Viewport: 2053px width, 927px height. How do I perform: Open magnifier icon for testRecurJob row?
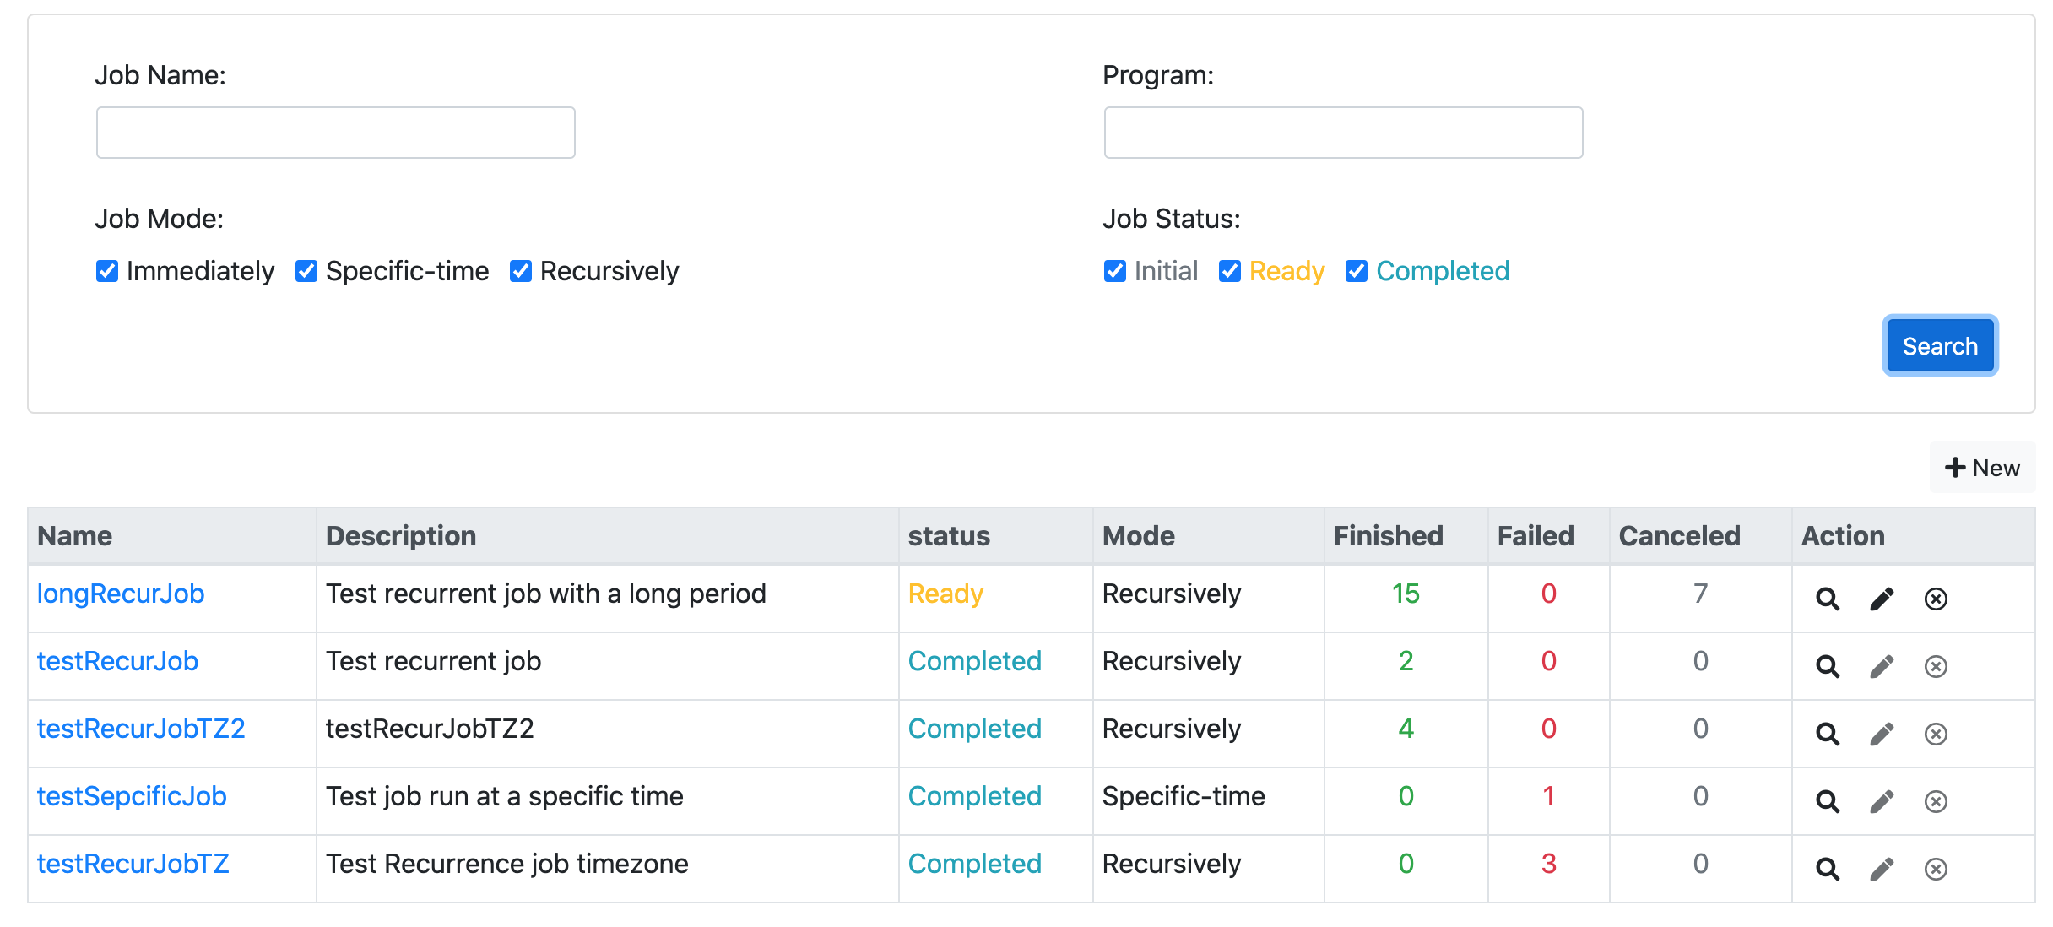point(1827,666)
